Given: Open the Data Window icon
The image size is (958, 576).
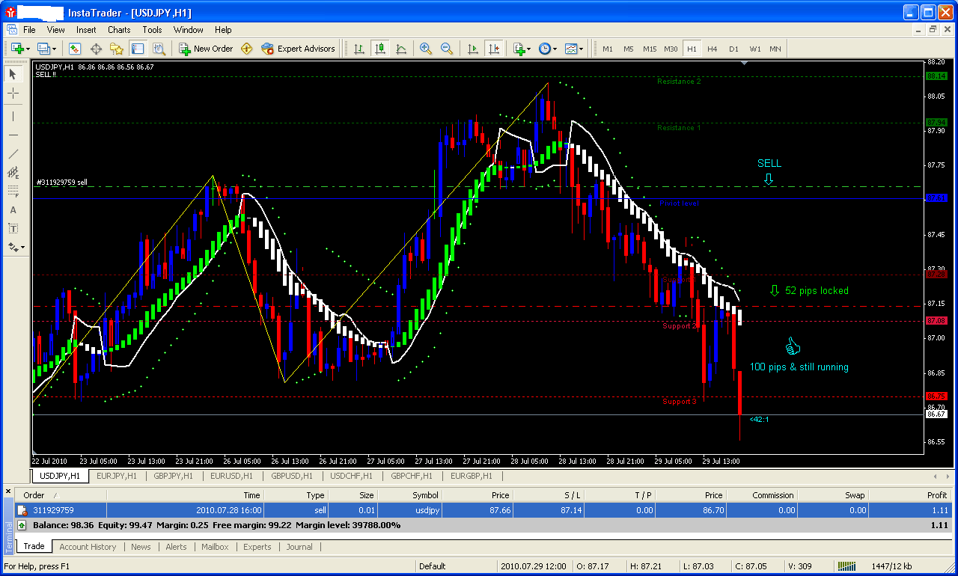Looking at the screenshot, I should (x=96, y=49).
